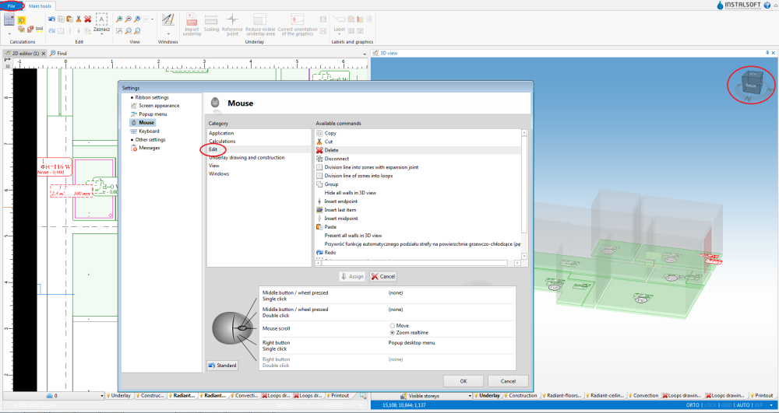
Task: Click Available commands horizontal scrollbar
Action: 418,263
